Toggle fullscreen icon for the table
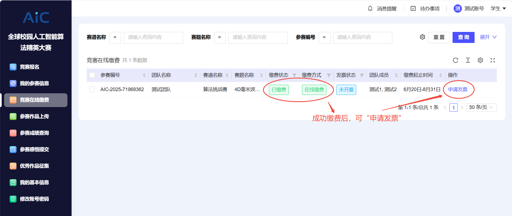The height and width of the screenshot is (216, 512). (x=493, y=60)
